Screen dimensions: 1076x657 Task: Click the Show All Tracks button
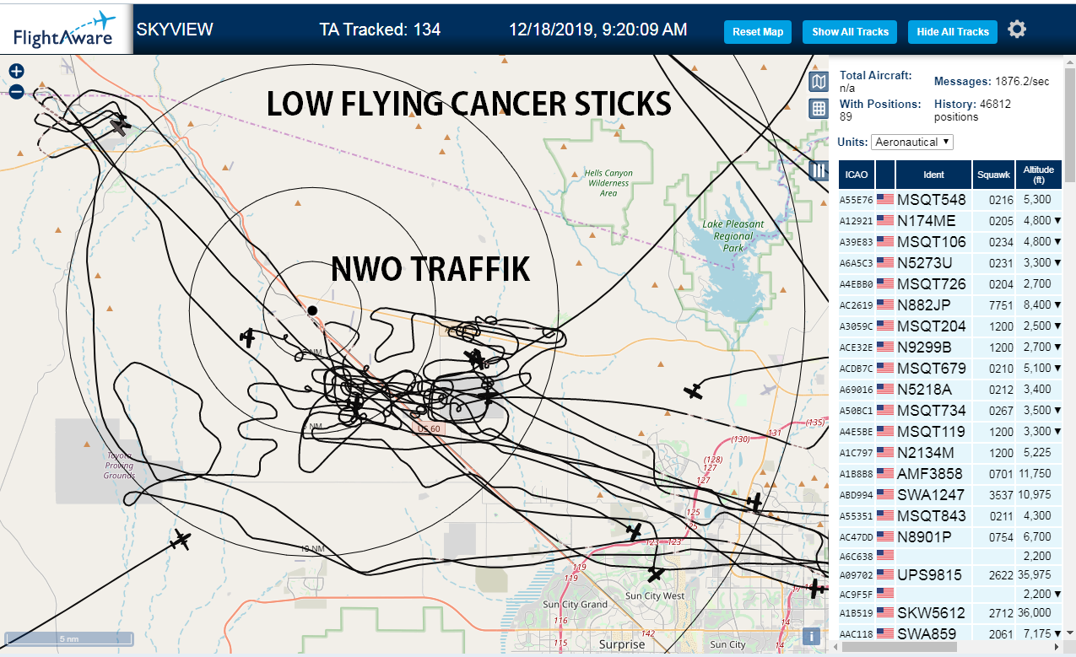point(850,32)
